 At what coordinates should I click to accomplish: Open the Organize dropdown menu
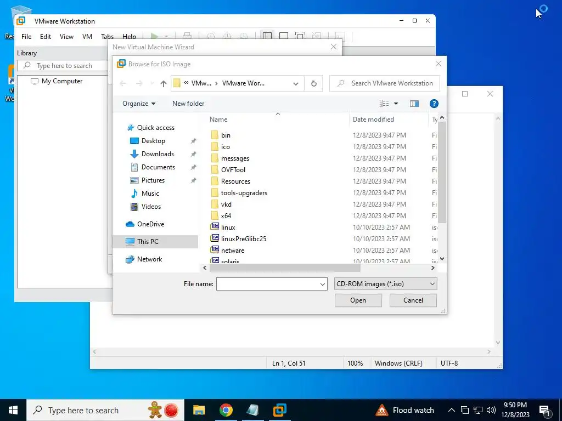[139, 104]
